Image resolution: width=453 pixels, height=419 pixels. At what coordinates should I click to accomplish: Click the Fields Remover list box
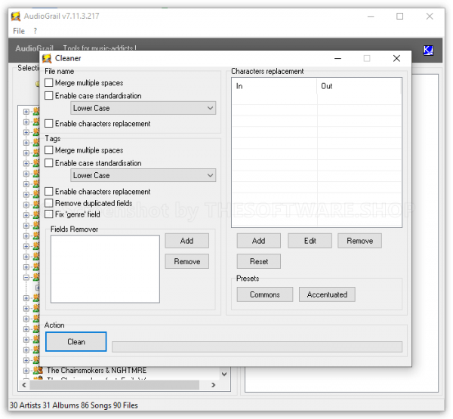pos(105,269)
